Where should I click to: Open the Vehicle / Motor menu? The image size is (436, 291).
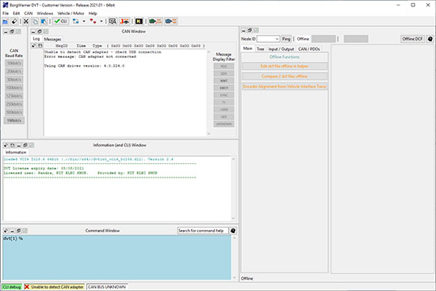click(x=71, y=13)
